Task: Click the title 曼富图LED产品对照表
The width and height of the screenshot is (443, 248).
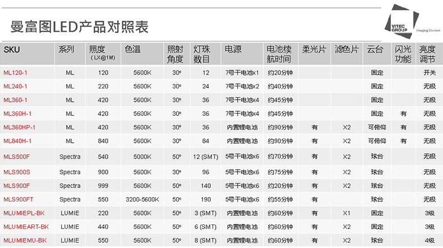Action: click(80, 27)
